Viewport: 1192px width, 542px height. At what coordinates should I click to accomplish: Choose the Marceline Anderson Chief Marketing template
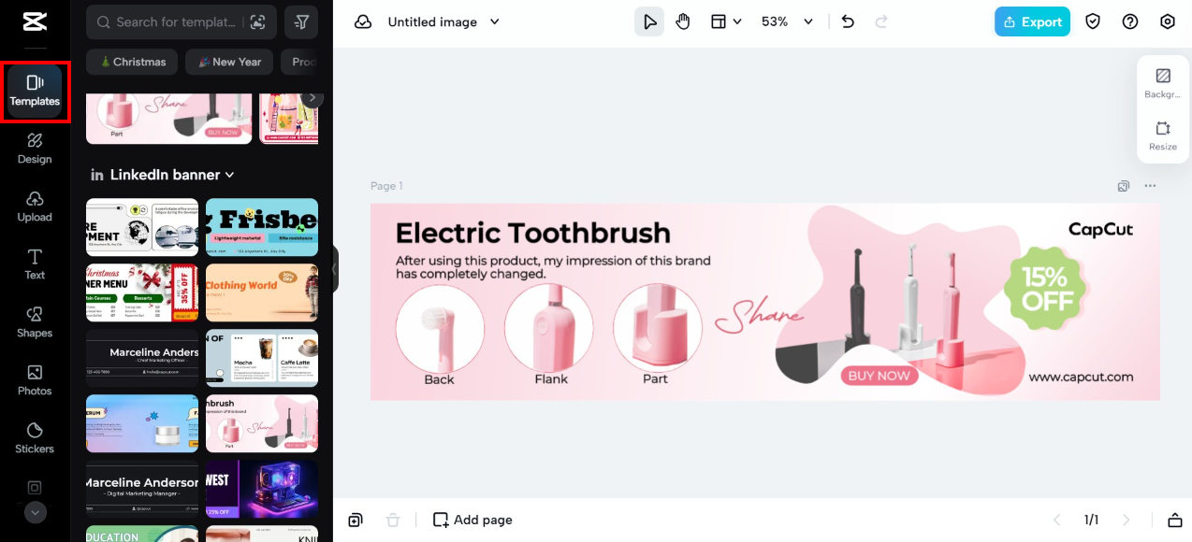pyautogui.click(x=142, y=358)
